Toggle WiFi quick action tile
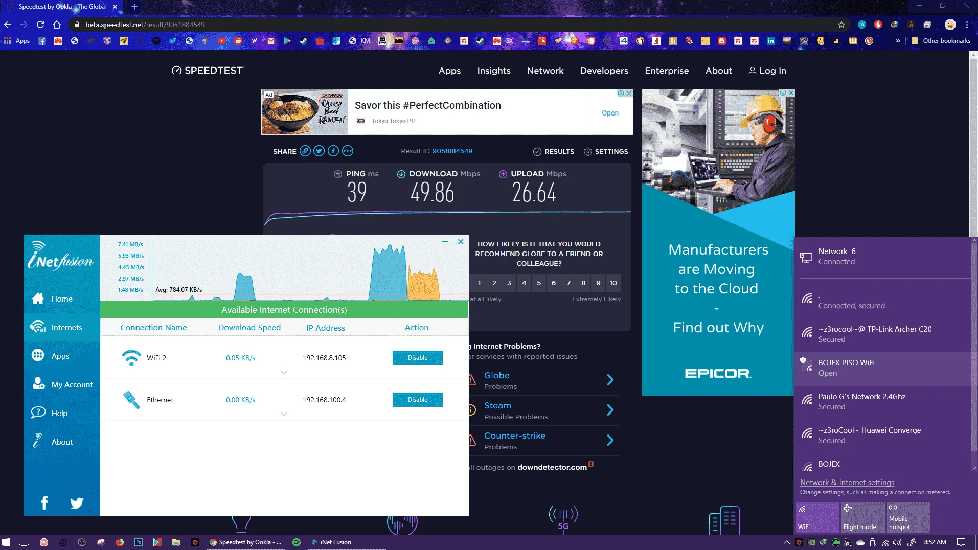The height and width of the screenshot is (550, 978). click(817, 517)
